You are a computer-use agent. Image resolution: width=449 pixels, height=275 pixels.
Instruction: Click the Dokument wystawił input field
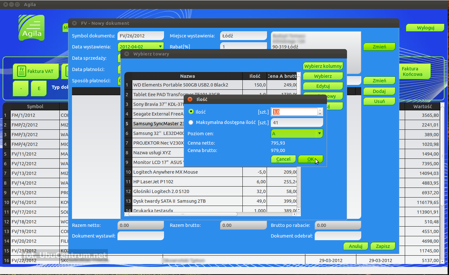[141, 236]
